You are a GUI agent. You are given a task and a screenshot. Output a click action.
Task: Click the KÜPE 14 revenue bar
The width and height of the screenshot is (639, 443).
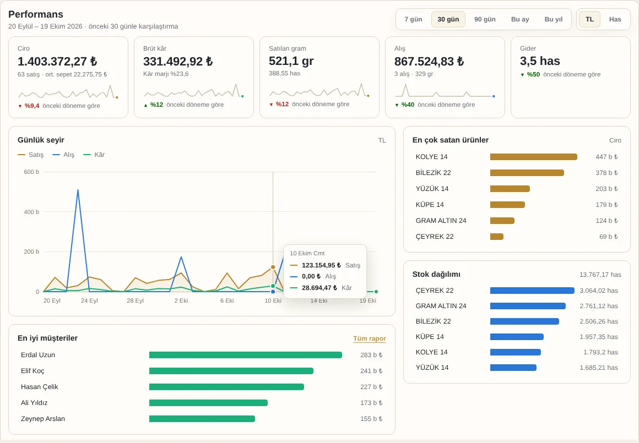[507, 204]
